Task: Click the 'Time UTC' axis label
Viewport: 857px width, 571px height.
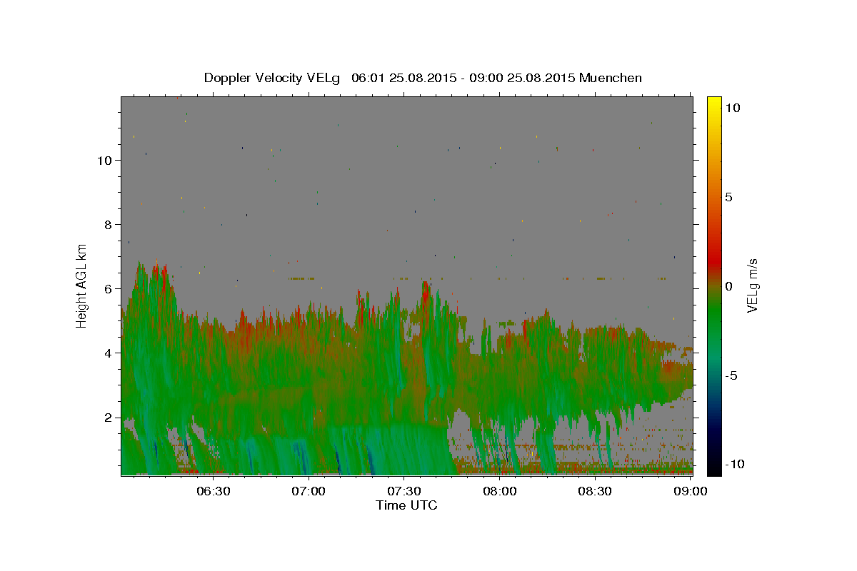Action: point(406,505)
